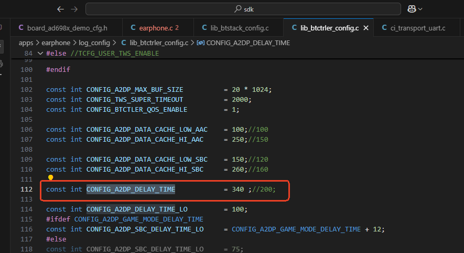Click the value 2000 on line 103
The width and height of the screenshot is (464, 253).
point(240,100)
